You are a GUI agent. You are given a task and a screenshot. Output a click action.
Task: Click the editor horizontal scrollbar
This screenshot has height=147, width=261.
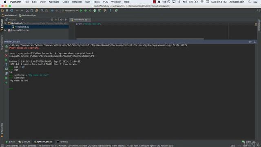coord(140,39)
